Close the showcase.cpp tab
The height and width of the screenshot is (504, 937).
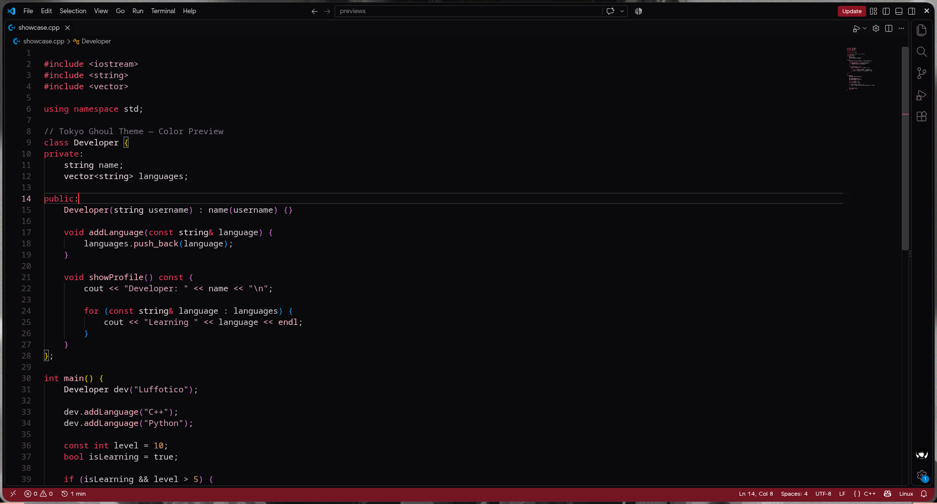tap(67, 28)
